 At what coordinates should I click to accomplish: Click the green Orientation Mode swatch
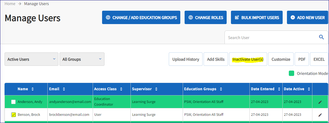point(291,73)
